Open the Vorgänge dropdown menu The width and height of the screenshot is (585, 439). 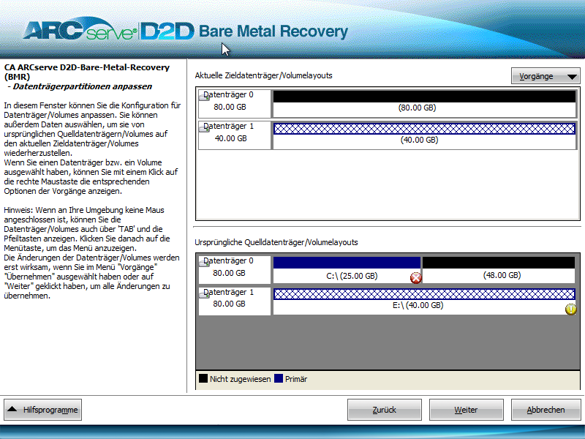(x=545, y=76)
